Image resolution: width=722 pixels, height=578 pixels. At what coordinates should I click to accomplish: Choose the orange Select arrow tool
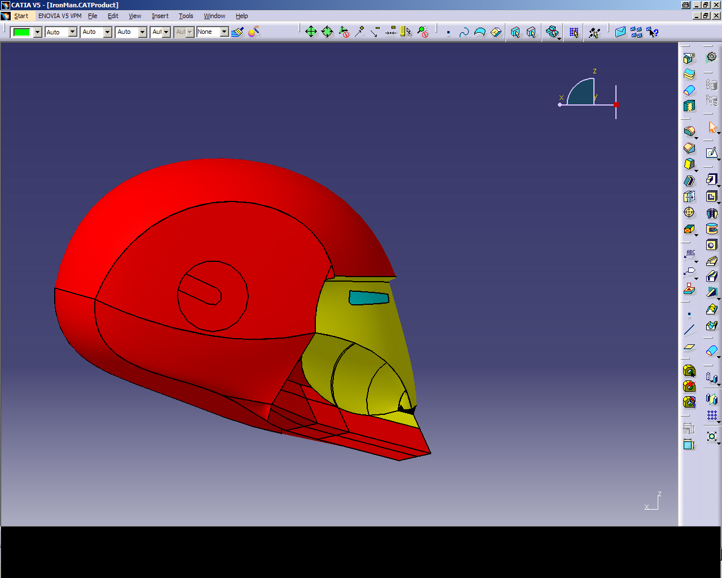point(712,127)
